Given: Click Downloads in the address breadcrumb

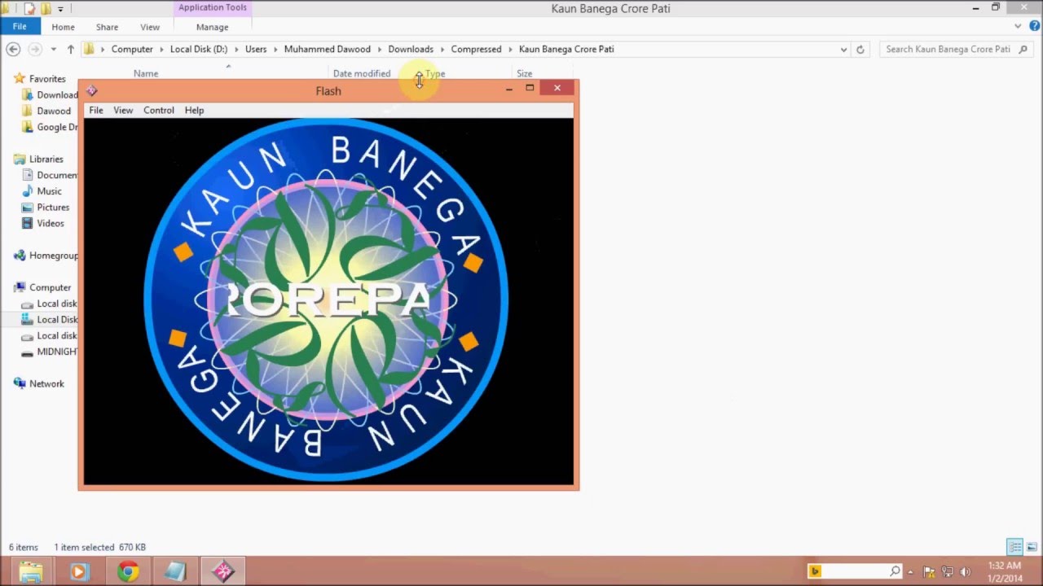Looking at the screenshot, I should (x=411, y=49).
